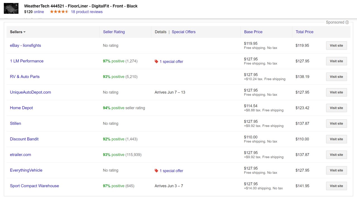Click the '$123.42' total price
Image resolution: width=357 pixels, height=200 pixels.
click(302, 108)
